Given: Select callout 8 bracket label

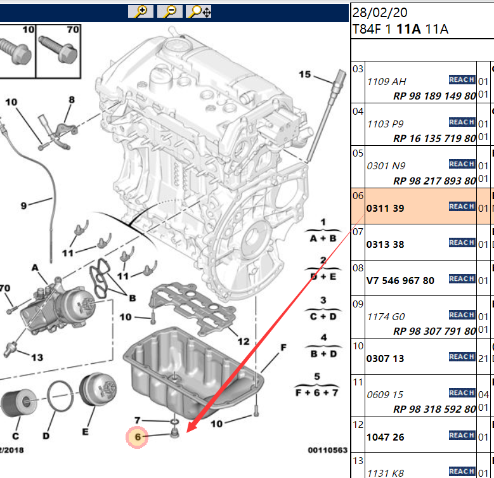Looking at the screenshot, I should point(72,100).
